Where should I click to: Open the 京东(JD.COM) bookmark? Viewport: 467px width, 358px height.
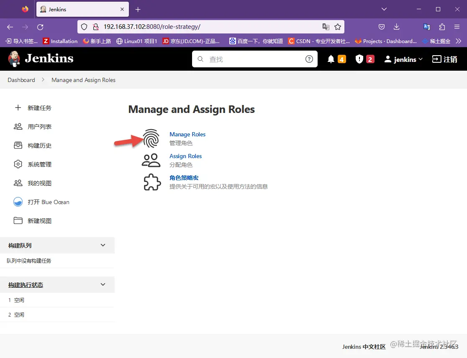pyautogui.click(x=191, y=41)
